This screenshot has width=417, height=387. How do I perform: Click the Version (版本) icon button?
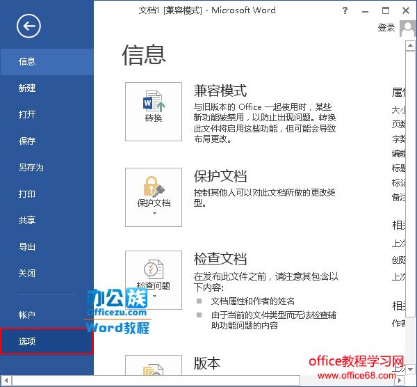click(x=154, y=366)
